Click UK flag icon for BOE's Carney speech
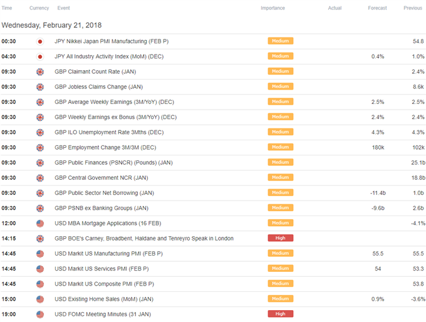The image size is (426, 322). [x=40, y=239]
